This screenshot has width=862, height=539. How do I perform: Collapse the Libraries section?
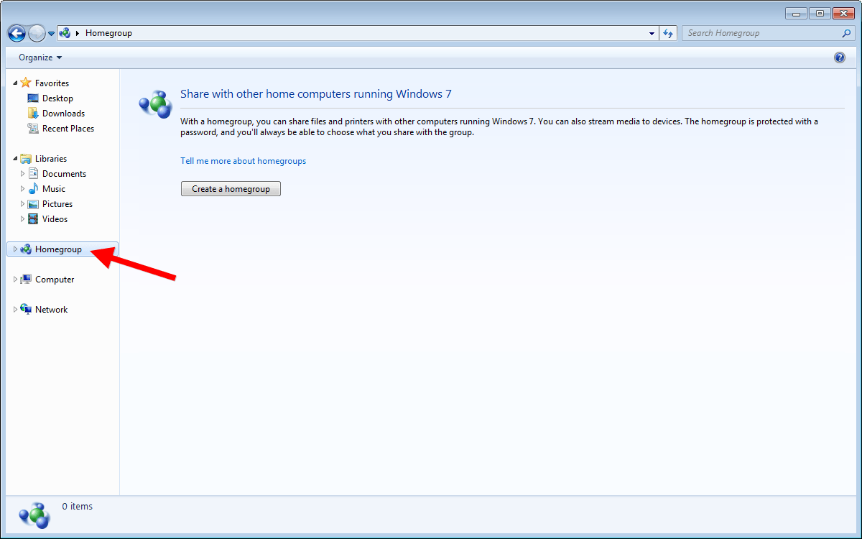pos(14,158)
